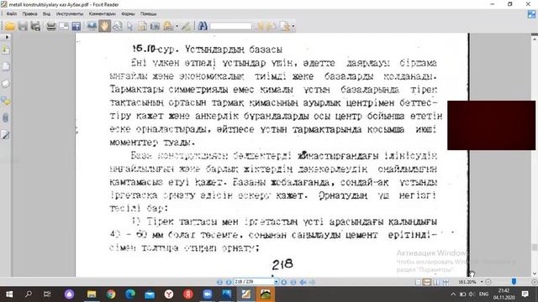The width and height of the screenshot is (538, 302).
Task: Open the Attachments paperclip panel icon
Action: point(6,117)
